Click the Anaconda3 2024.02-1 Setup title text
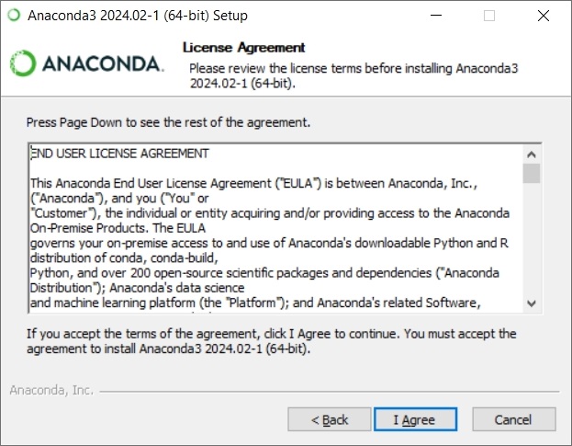572x446 pixels. 138,16
